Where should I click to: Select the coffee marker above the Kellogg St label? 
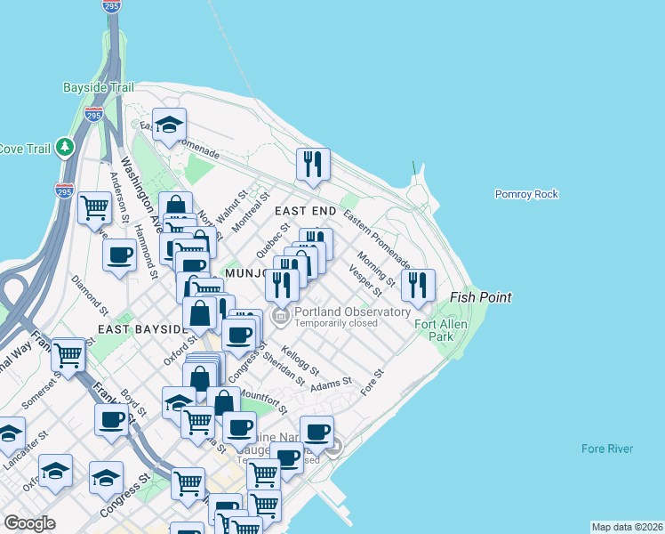pyautogui.click(x=239, y=337)
